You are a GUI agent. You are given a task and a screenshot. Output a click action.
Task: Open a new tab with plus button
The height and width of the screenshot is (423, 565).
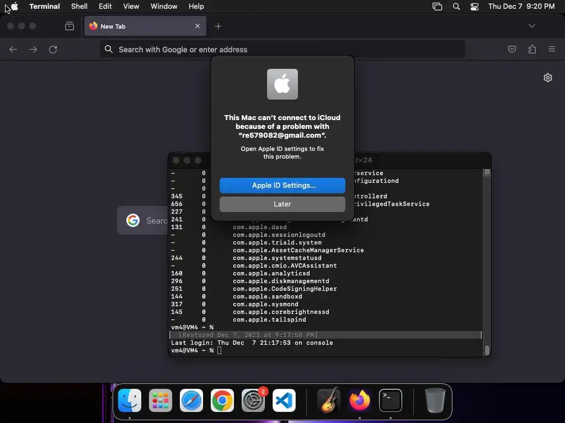click(218, 26)
